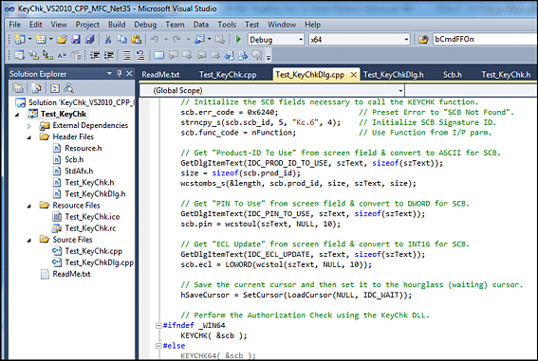The height and width of the screenshot is (361, 538).
Task: Collapse the Header Files folder
Action: click(x=29, y=137)
